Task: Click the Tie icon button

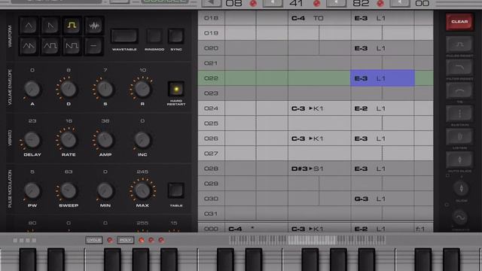Action: 459,91
